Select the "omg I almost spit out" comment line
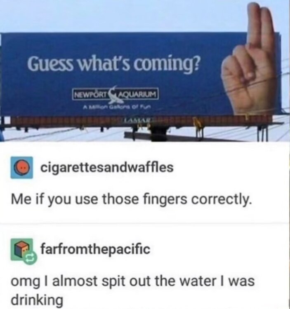The width and height of the screenshot is (290, 309). [132, 281]
